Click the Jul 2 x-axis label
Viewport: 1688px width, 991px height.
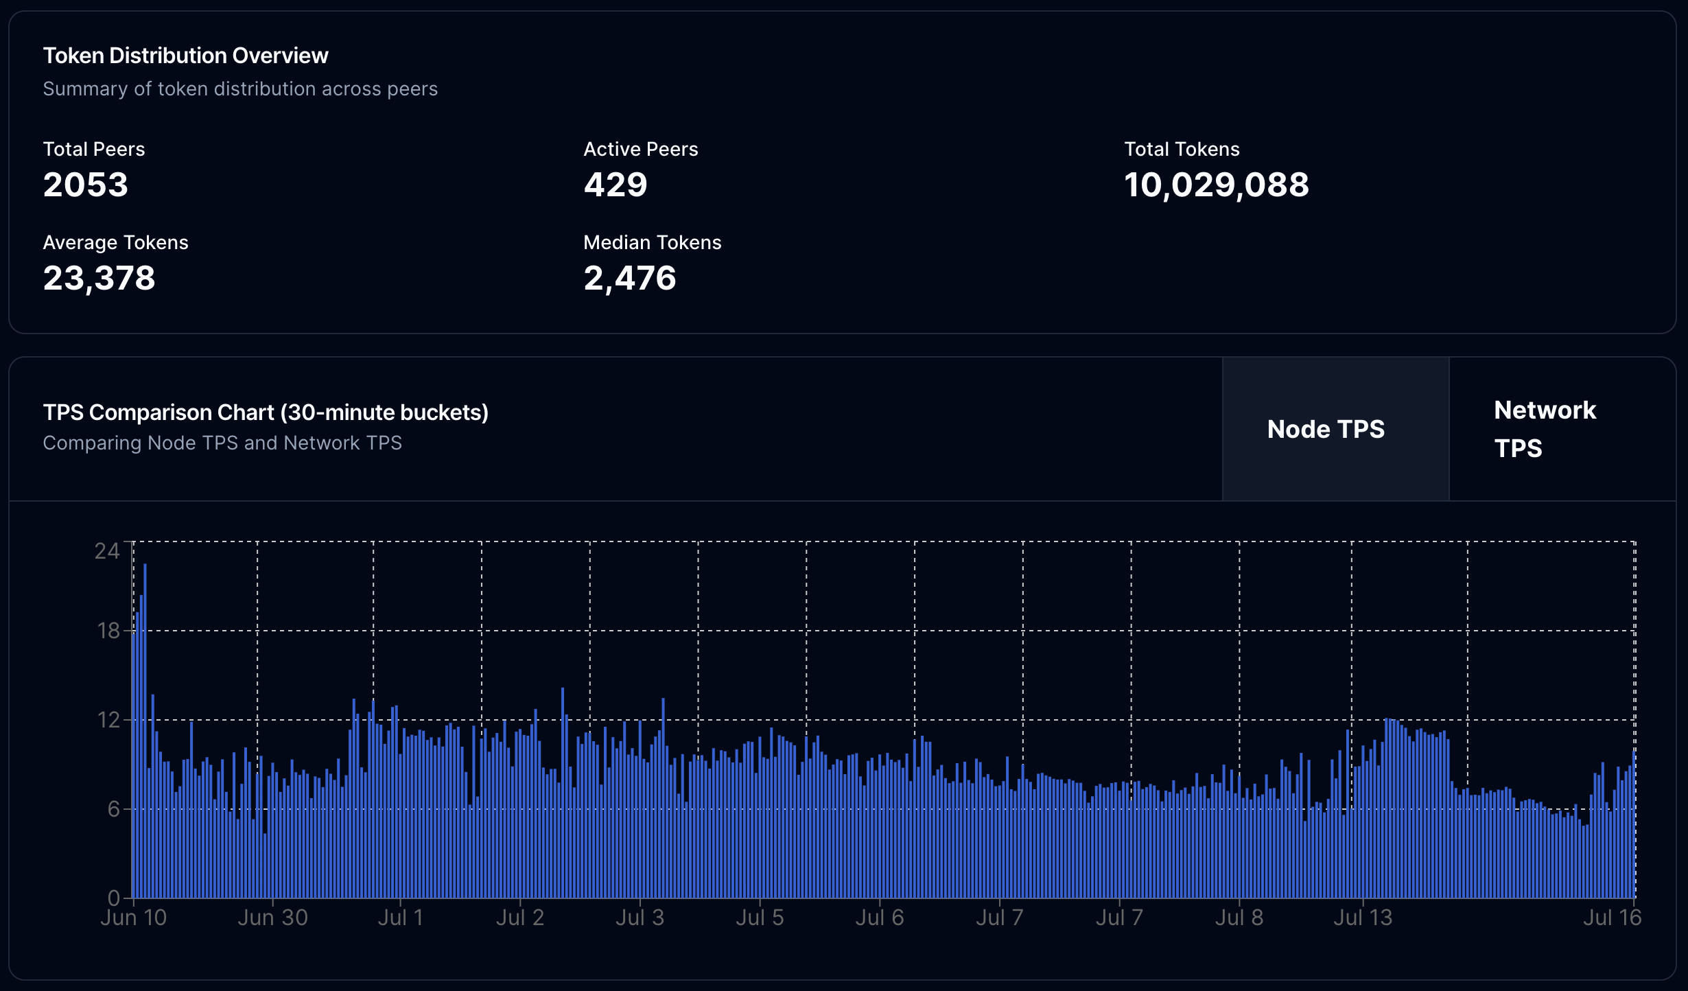click(x=520, y=918)
